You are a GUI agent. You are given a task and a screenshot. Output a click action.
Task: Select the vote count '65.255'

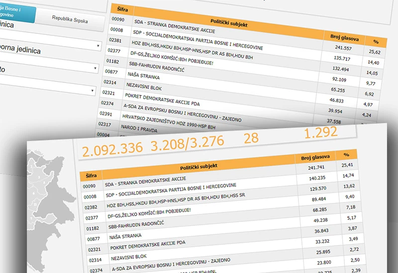[338, 90]
